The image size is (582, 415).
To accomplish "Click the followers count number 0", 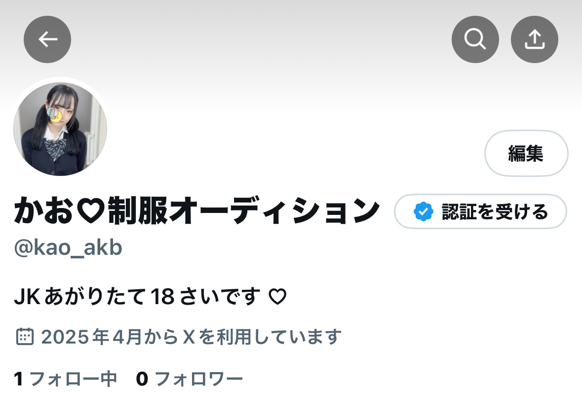I will click(x=142, y=379).
